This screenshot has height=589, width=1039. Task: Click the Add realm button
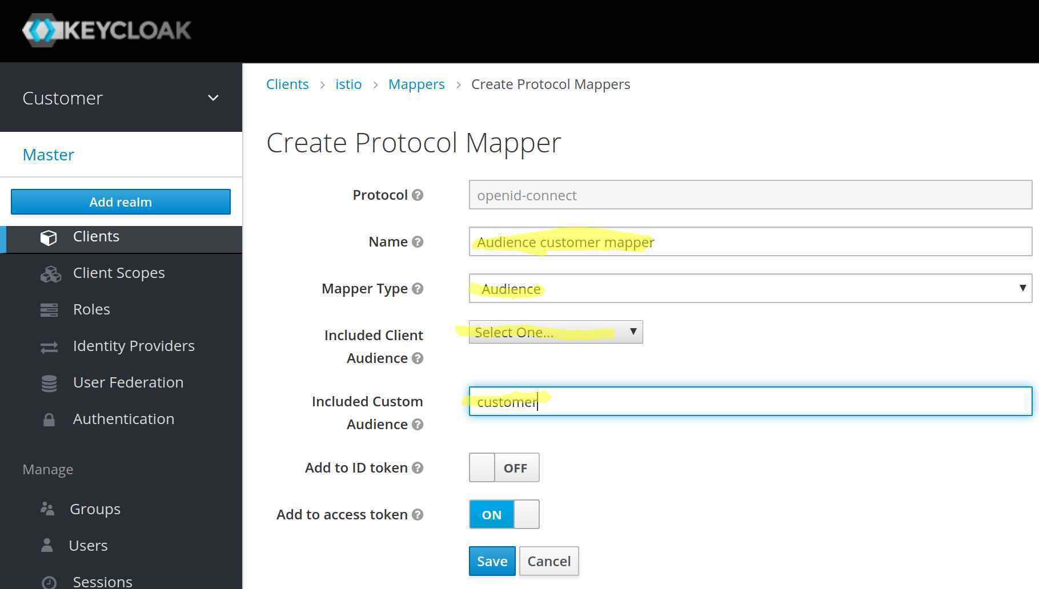point(121,202)
